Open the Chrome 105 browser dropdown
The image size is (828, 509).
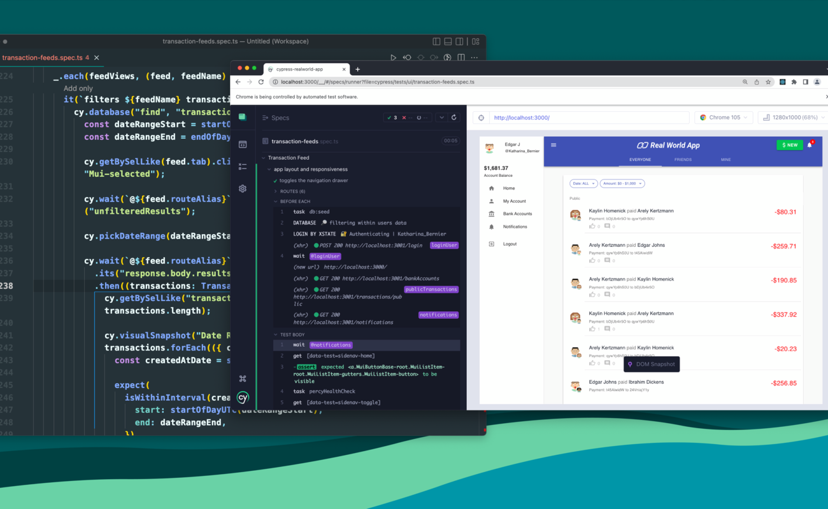[x=724, y=118]
